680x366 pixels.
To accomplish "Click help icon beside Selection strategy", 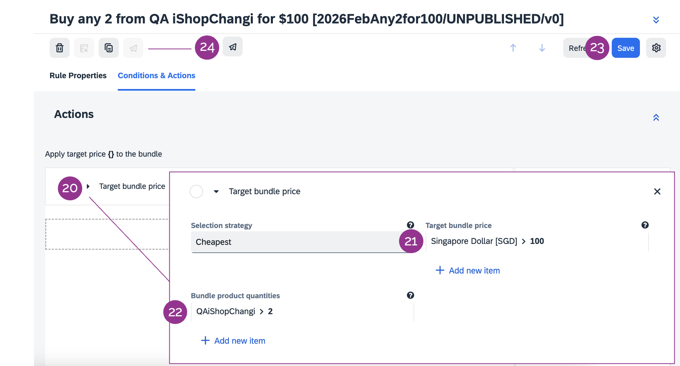I will (410, 225).
